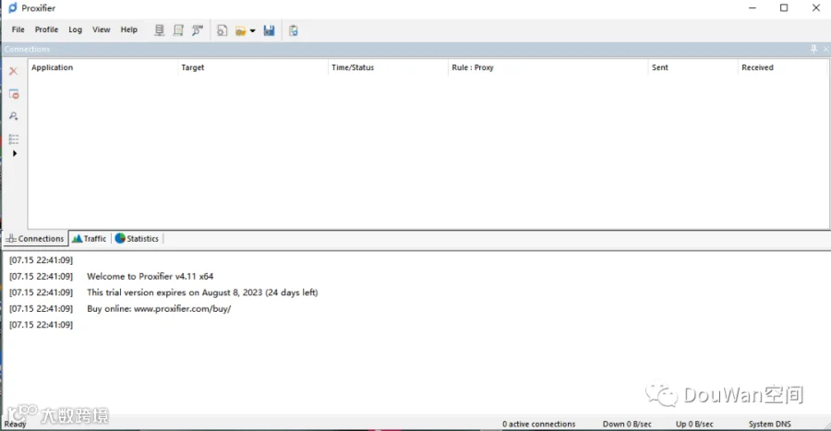Open the View menu
Viewport: 831px width, 431px height.
tap(102, 30)
